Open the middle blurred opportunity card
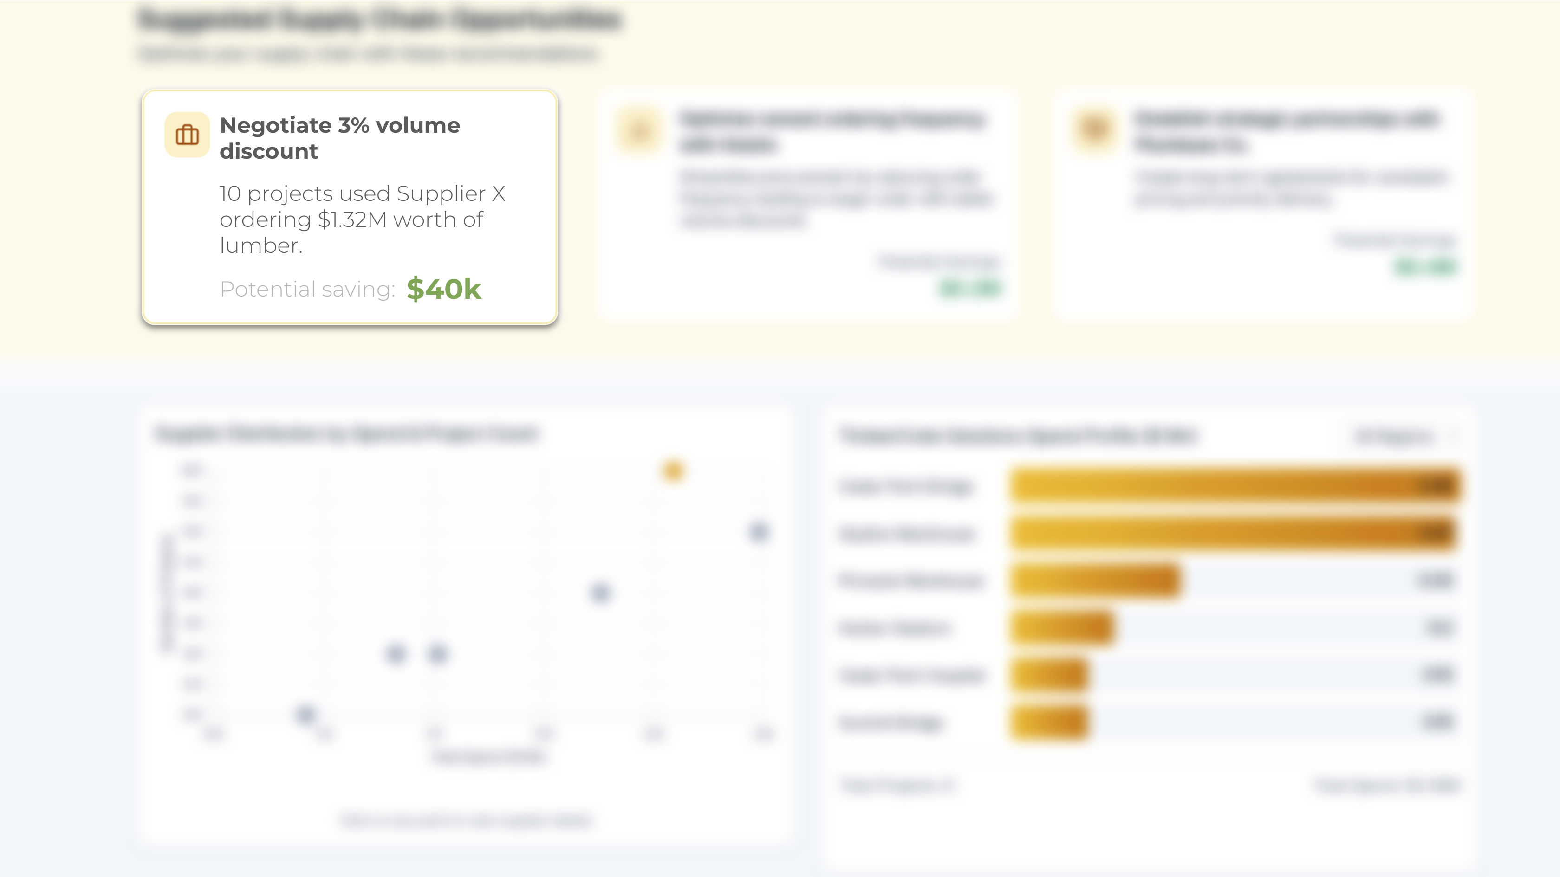 pyautogui.click(x=807, y=205)
